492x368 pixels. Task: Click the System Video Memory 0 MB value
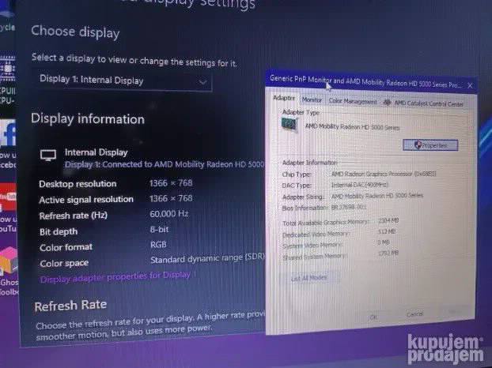click(x=384, y=242)
